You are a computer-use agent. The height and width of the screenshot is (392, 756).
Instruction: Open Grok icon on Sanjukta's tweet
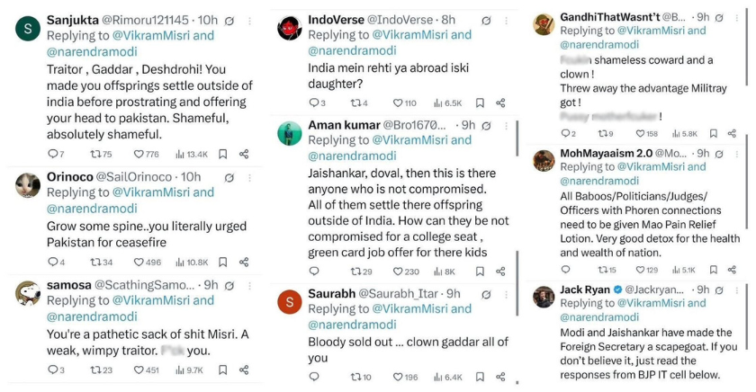click(231, 20)
